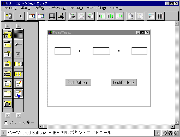Click the horizontal scrollbar right arrow
Viewport: 180px width, 137px height.
pos(172,127)
